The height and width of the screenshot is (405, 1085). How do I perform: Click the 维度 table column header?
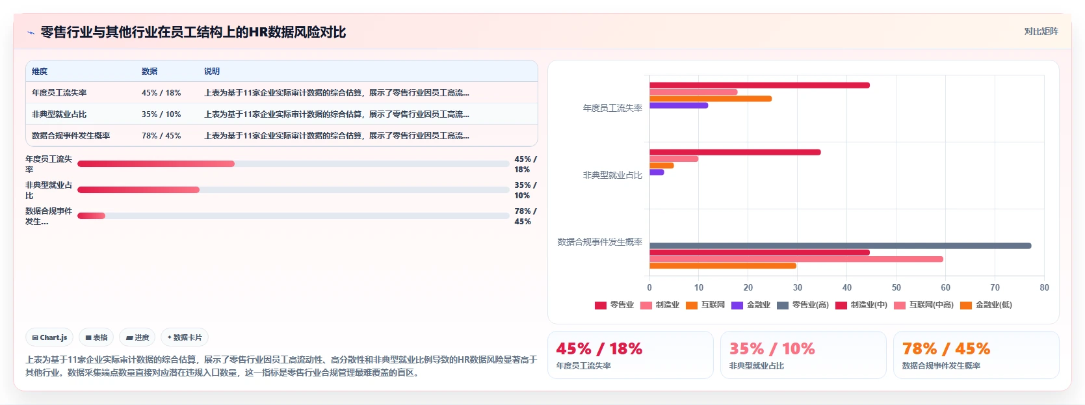click(40, 72)
